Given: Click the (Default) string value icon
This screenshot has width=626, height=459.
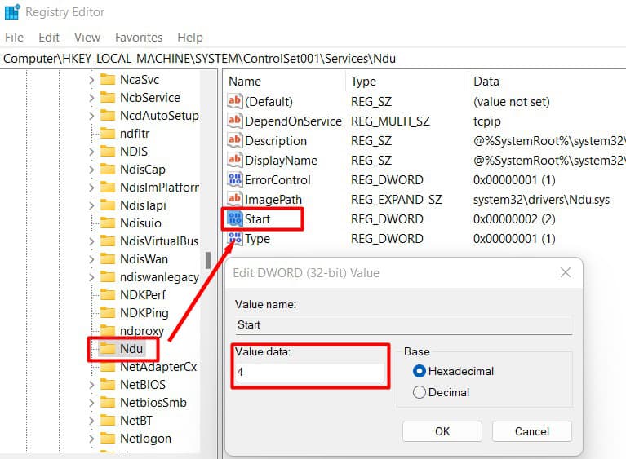Looking at the screenshot, I should point(235,101).
